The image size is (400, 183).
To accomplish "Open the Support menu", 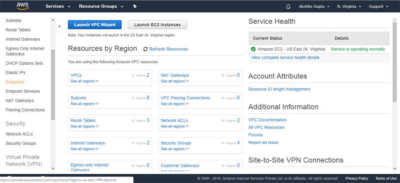I will 378,6.
